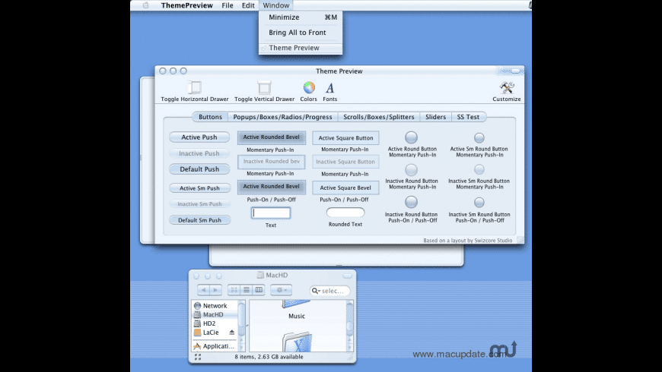662x372 pixels.
Task: Click the Active Round Button circle
Action: point(411,137)
